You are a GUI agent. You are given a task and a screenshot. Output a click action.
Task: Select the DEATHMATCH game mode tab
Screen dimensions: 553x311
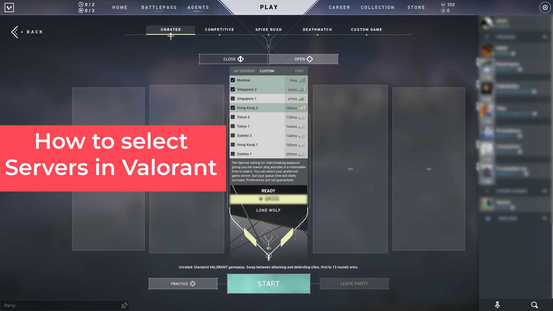(317, 29)
